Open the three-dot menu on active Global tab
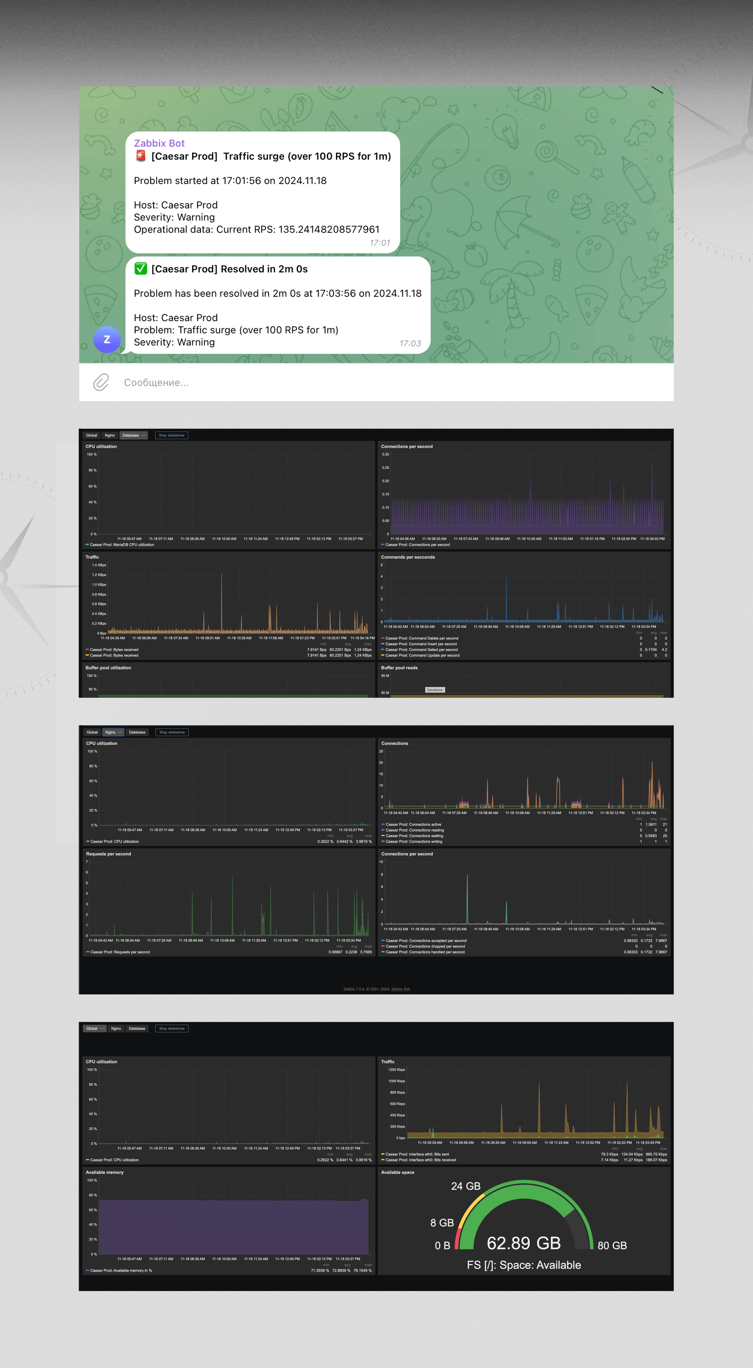This screenshot has width=753, height=1368. pyautogui.click(x=103, y=1029)
